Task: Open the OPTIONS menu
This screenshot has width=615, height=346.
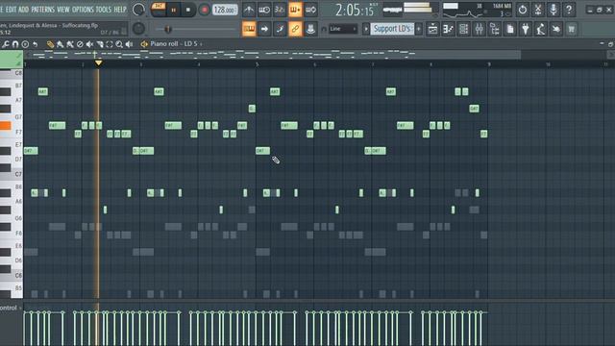Action: tap(84, 10)
